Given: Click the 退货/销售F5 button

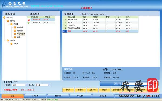Looking at the screenshot, I should click(x=117, y=90).
